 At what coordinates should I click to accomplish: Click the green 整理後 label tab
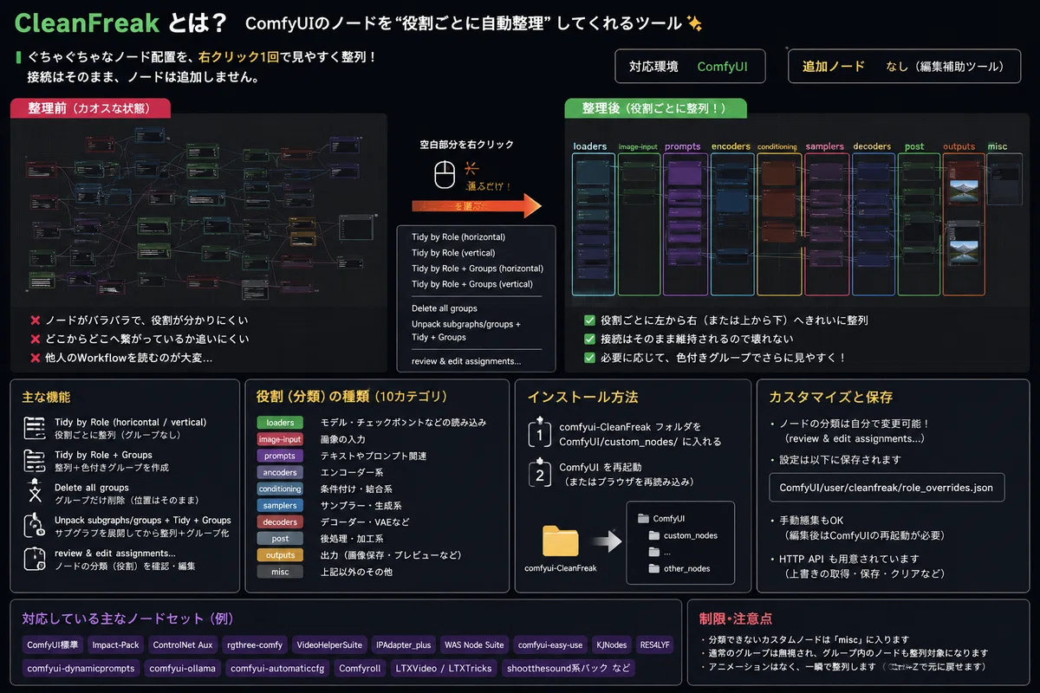point(655,108)
